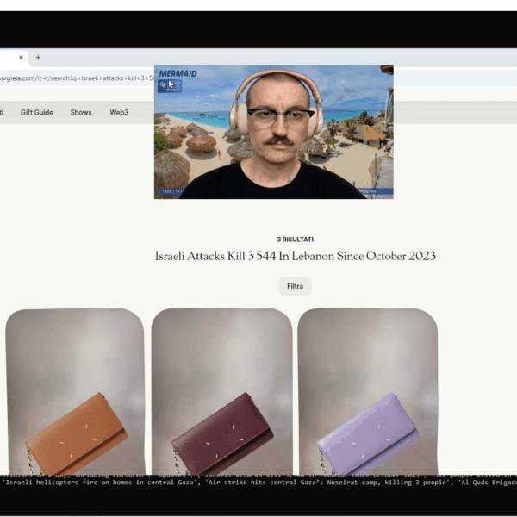Image resolution: width=517 pixels, height=517 pixels.
Task: Click the MERMAID logo on the webcam overlay
Action: pyautogui.click(x=178, y=73)
